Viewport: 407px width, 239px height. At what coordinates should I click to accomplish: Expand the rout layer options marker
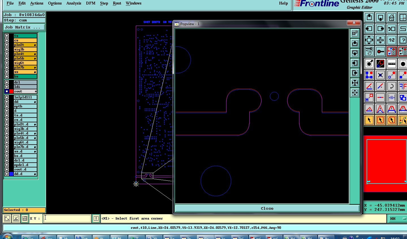coord(36,91)
